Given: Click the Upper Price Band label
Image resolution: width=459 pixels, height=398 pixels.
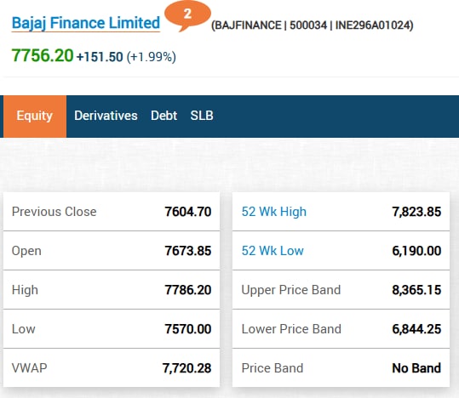Looking at the screenshot, I should point(291,290).
